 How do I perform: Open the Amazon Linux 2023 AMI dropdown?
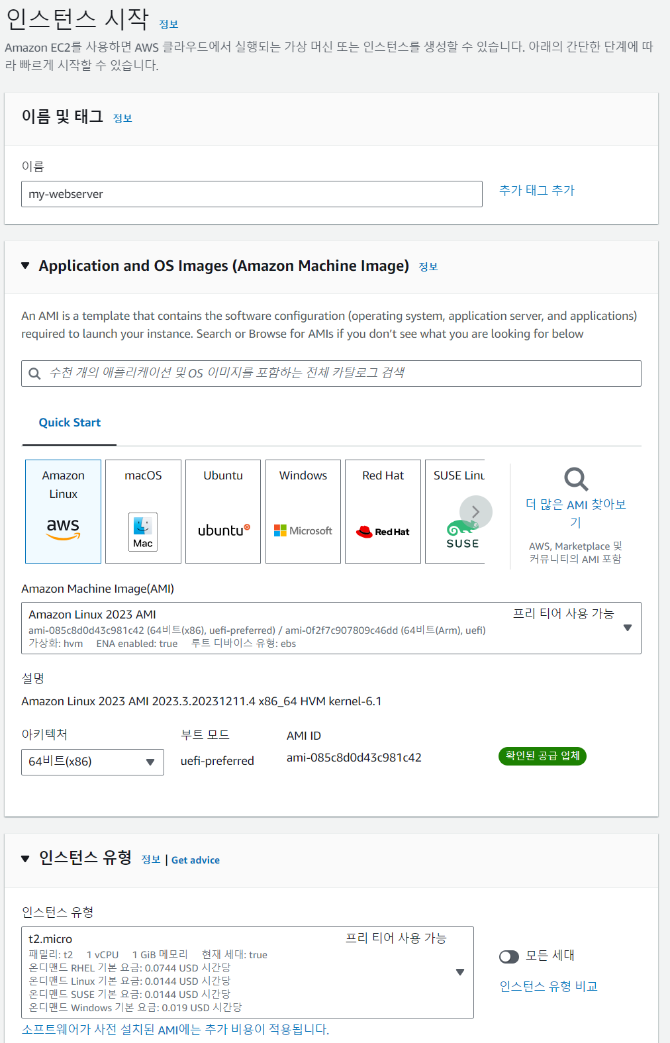(x=331, y=628)
